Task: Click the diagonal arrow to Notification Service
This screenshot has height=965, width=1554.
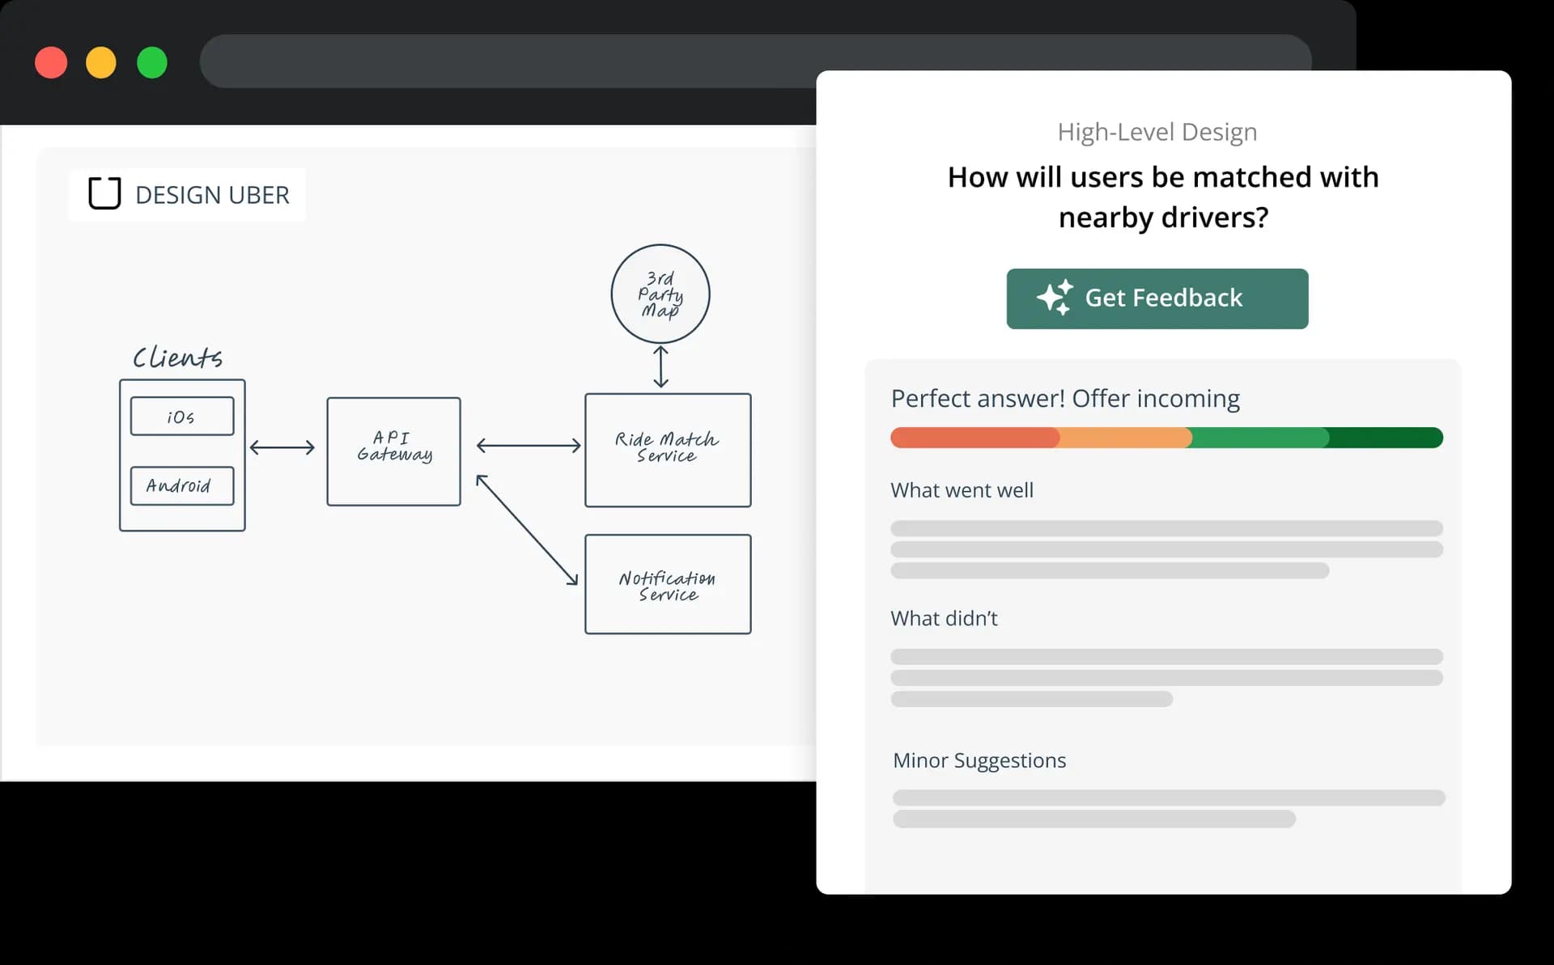Action: 527,530
